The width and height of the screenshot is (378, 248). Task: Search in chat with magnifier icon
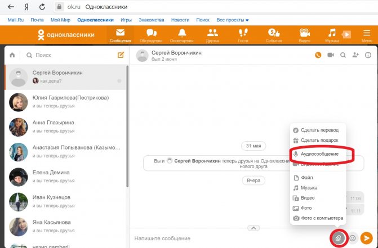click(x=343, y=55)
